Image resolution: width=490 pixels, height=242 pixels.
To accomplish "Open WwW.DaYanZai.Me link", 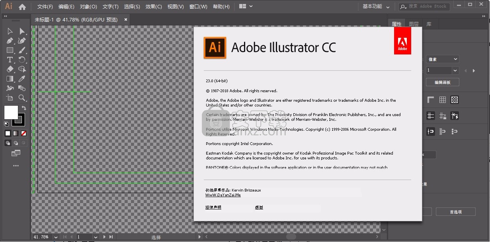I will tap(223, 195).
